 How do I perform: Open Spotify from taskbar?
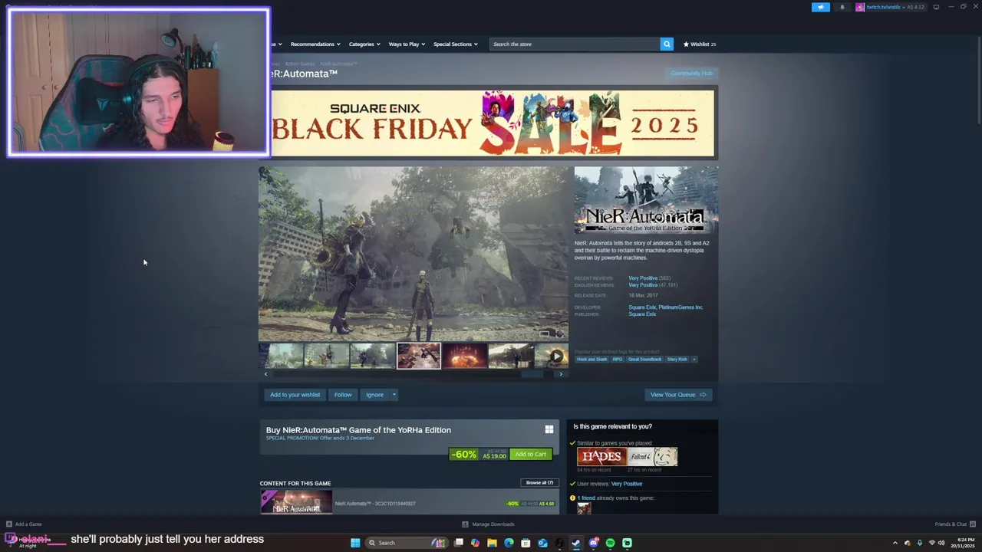click(x=610, y=543)
